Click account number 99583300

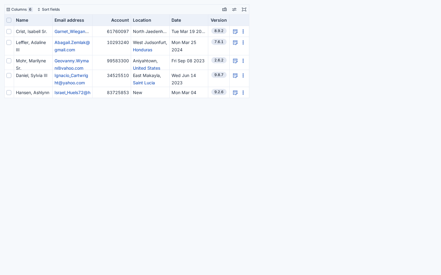(118, 61)
